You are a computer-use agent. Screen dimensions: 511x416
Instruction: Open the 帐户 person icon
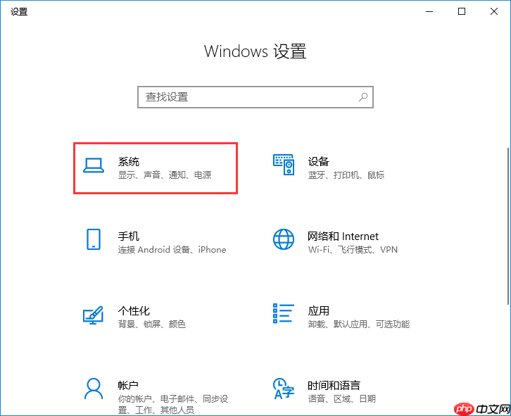94,389
